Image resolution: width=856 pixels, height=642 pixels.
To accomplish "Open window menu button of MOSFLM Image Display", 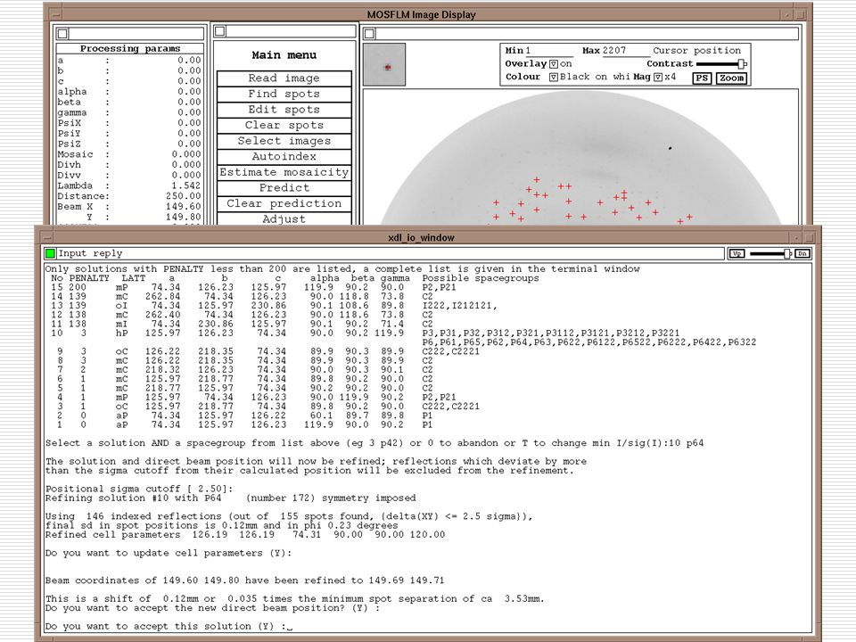I will pyautogui.click(x=55, y=15).
